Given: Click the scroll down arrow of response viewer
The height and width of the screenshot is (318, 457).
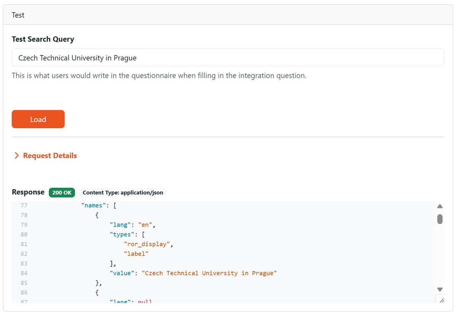Looking at the screenshot, I should (x=440, y=290).
